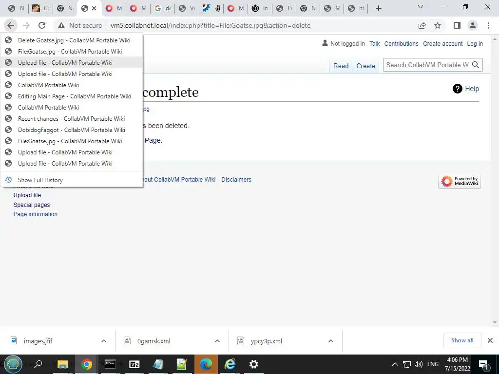Click the browser Back arrow button
Viewport: 499px width, 374px height.
11,25
